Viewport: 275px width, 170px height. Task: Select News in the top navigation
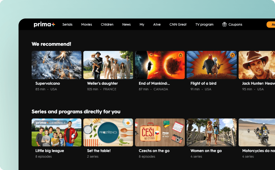pyautogui.click(x=126, y=25)
